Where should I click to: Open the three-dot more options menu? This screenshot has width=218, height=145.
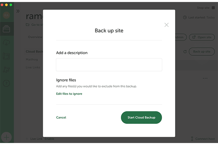click(205, 78)
